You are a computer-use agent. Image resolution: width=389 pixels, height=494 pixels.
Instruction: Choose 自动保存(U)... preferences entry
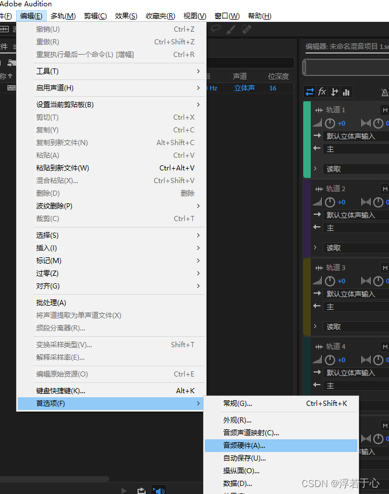click(x=281, y=458)
